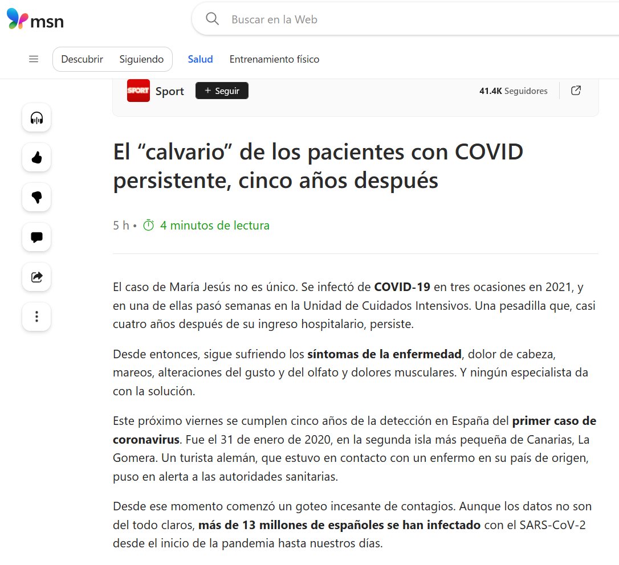Open the Salud section
619x565 pixels.
pyautogui.click(x=200, y=59)
